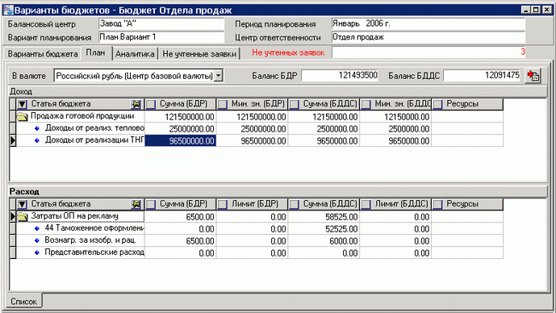The width and height of the screenshot is (556, 313).
Task: Click the search icon in Доход header
Action: [136, 104]
